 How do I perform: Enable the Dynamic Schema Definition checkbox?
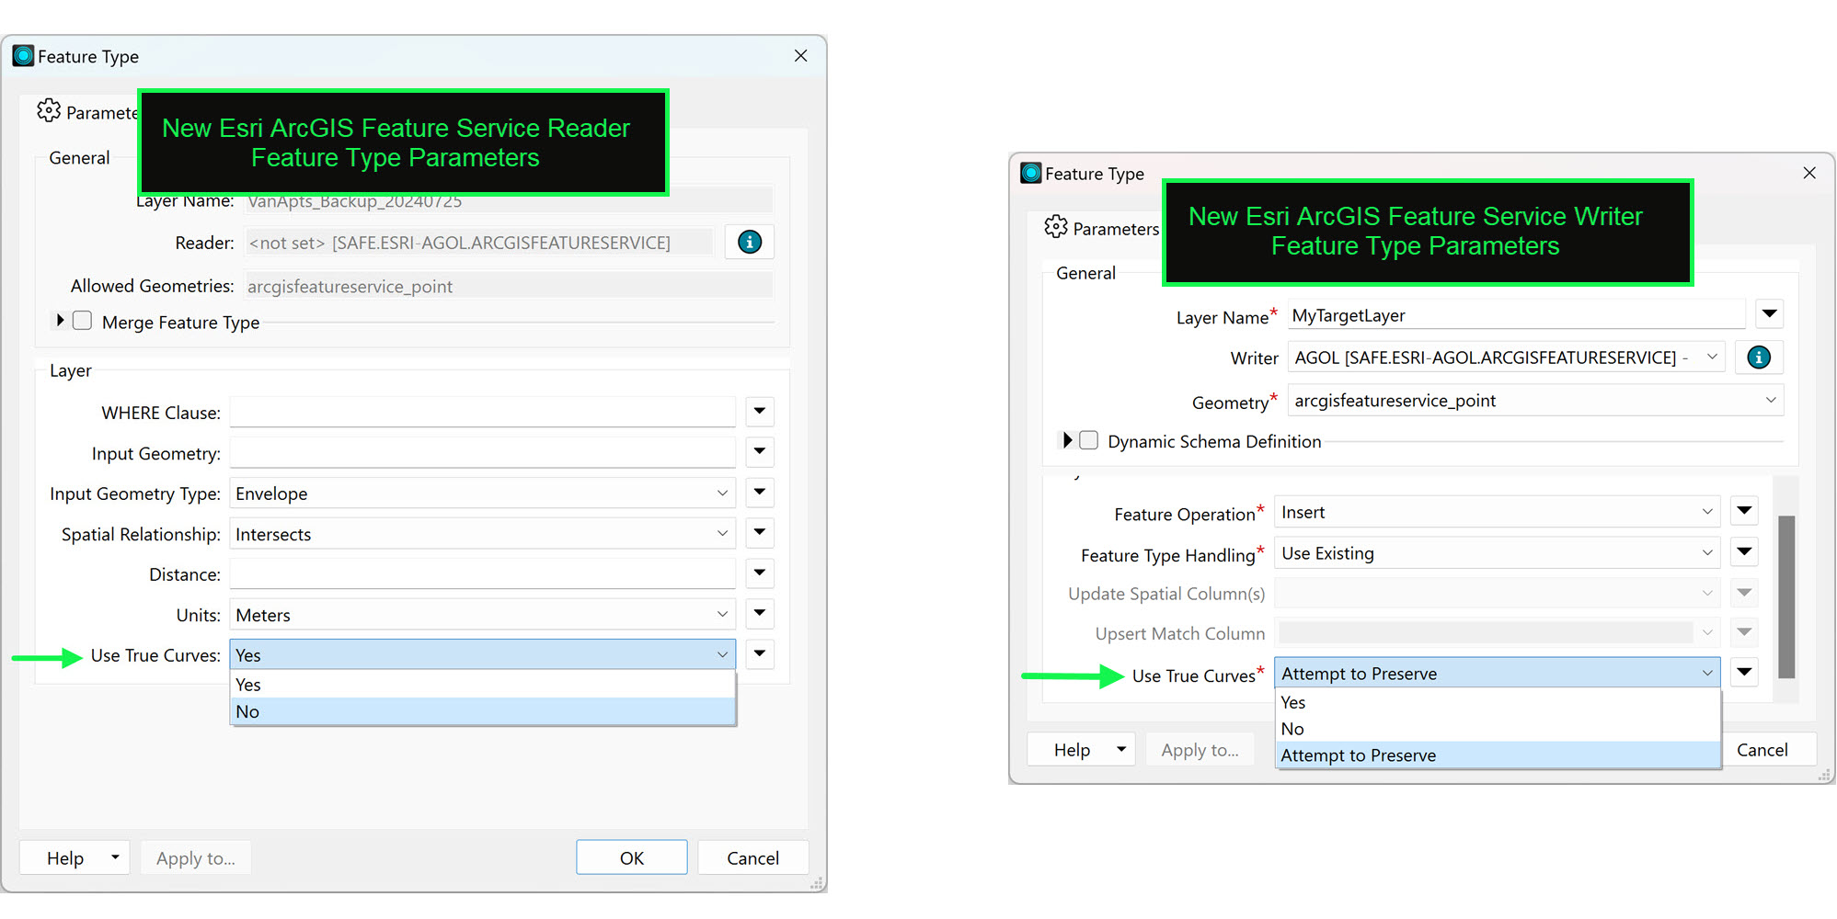pos(1089,440)
